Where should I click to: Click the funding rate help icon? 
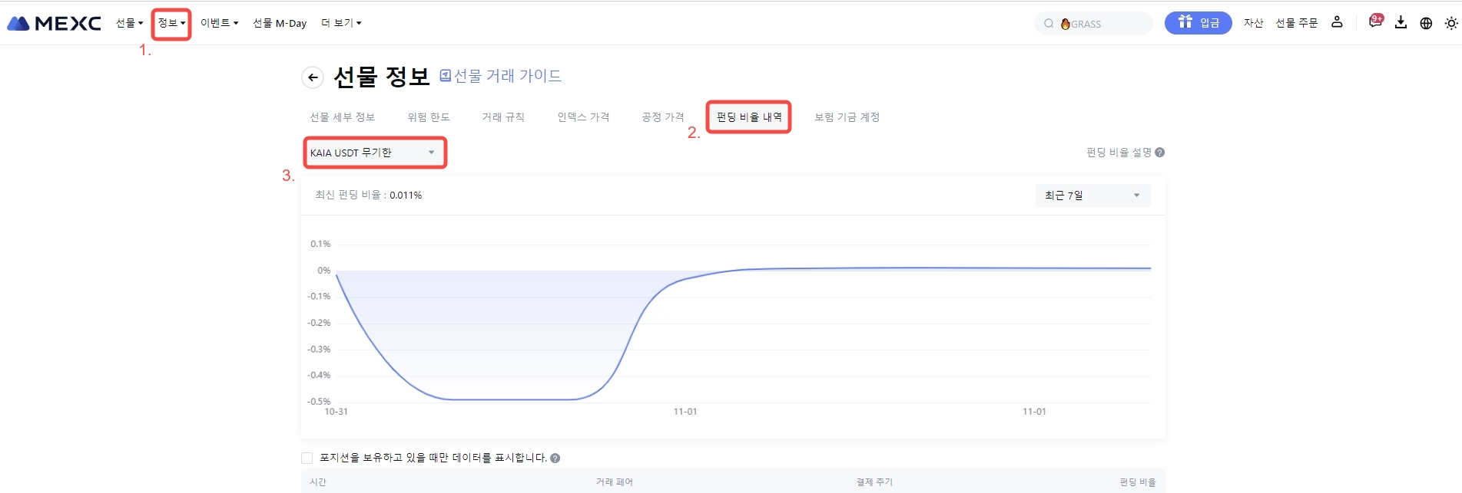click(x=1159, y=153)
